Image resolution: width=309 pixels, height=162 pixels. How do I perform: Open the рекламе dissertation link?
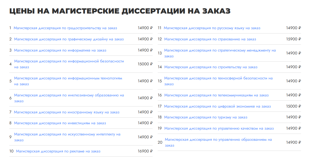pyautogui.click(x=58, y=151)
